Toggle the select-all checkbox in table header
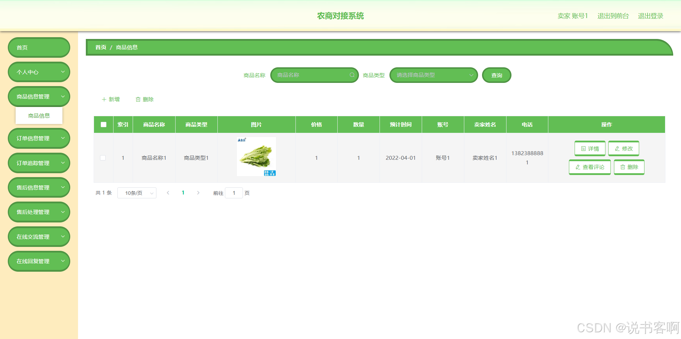Screen dimensions: 681x339 click(104, 125)
